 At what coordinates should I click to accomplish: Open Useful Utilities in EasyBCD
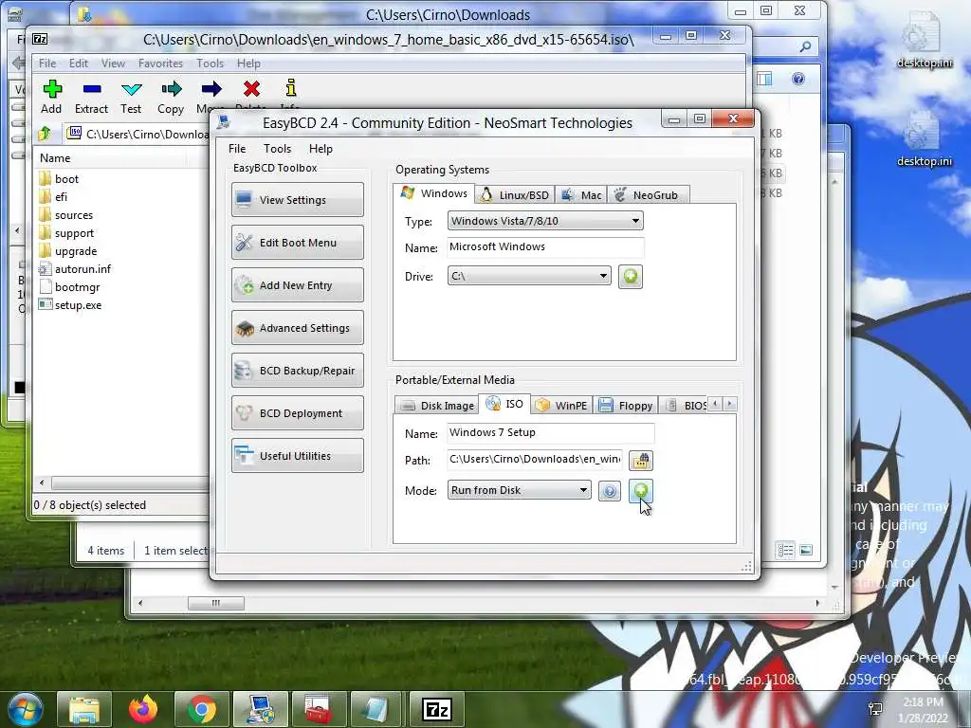pos(297,456)
